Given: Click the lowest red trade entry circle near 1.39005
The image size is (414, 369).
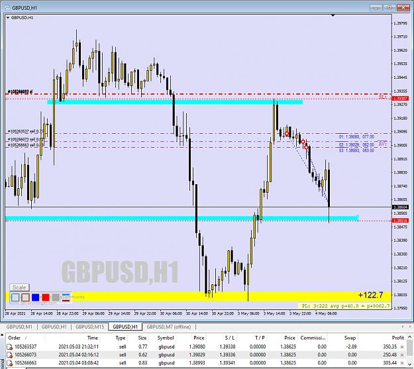Looking at the screenshot, I should [306, 147].
